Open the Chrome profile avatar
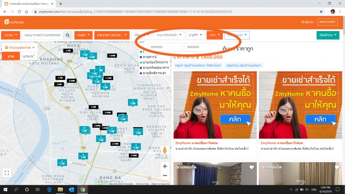Viewport: 345px width, 194px height. coord(333,11)
